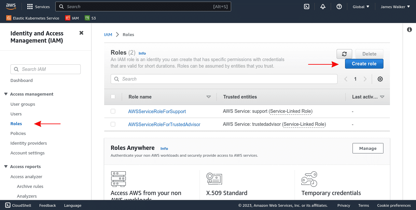Viewport: 416px width, 210px height.
Task: Open the S3 console from the favorites bar
Action: (x=90, y=18)
